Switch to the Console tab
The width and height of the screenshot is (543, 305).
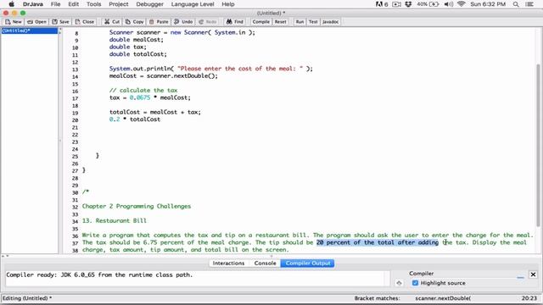coord(266,263)
